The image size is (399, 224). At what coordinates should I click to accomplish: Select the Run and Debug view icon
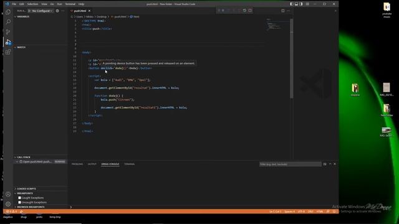coord(8,42)
